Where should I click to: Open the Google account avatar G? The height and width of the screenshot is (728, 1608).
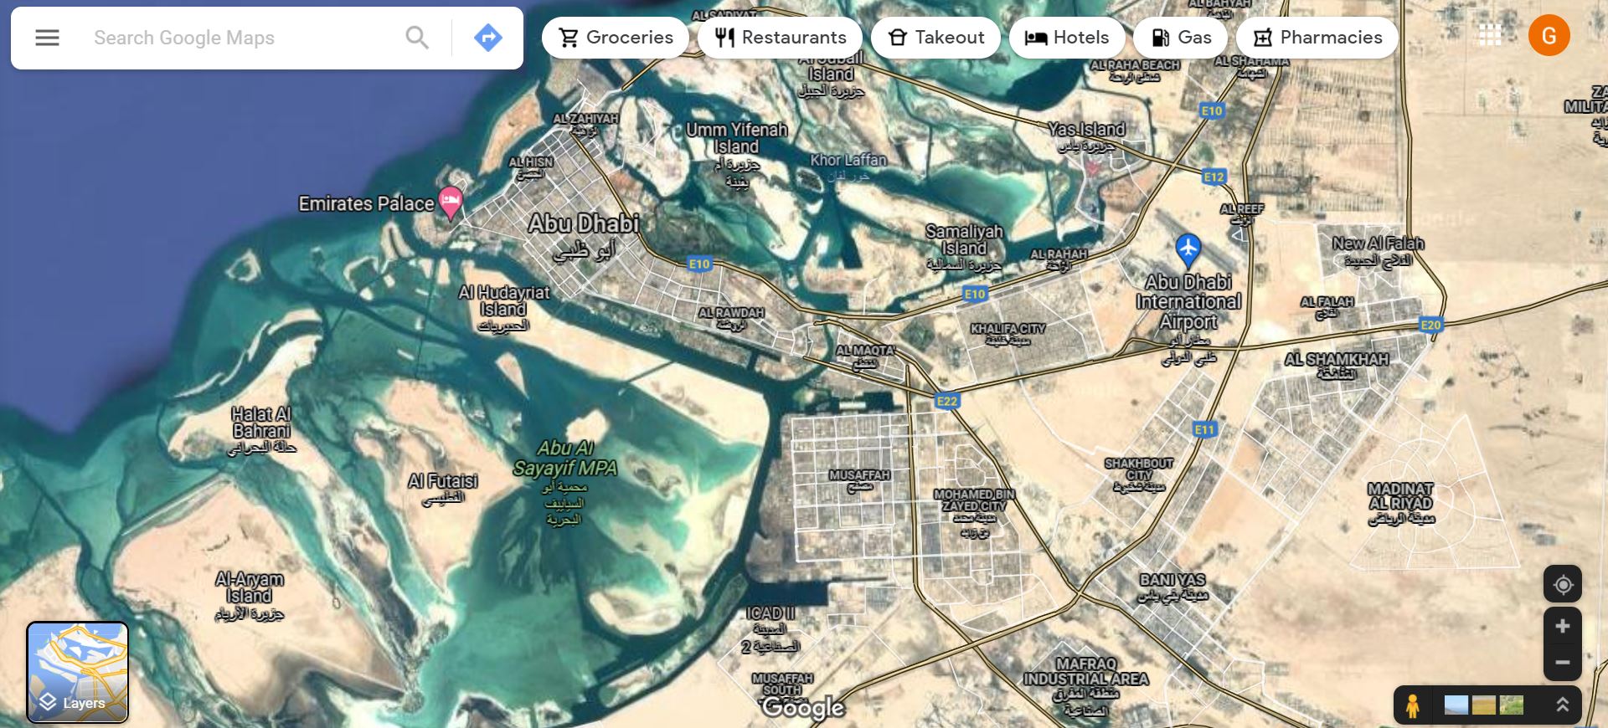(1549, 35)
